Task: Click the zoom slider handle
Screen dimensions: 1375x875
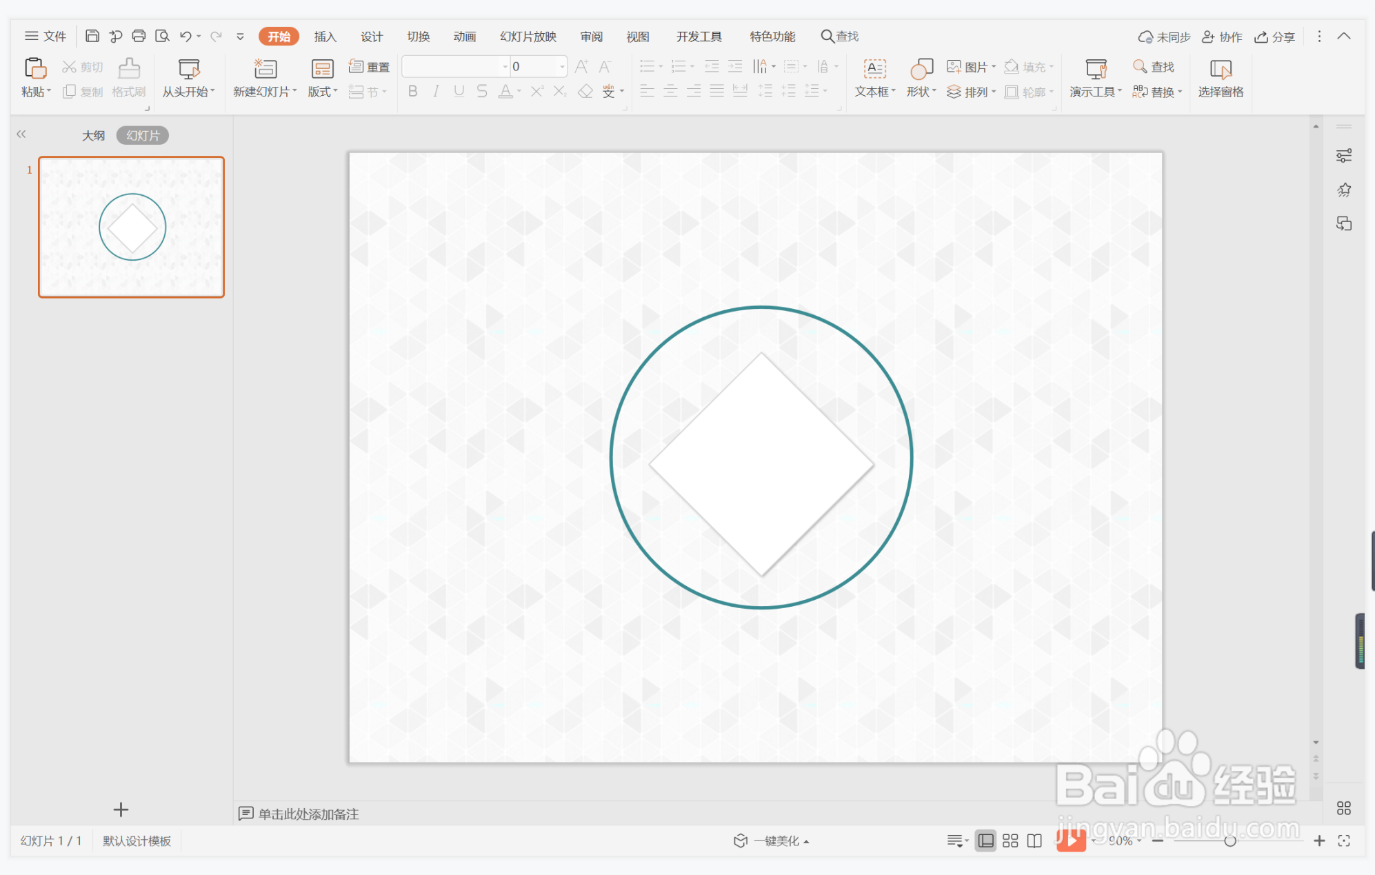Action: 1230,841
